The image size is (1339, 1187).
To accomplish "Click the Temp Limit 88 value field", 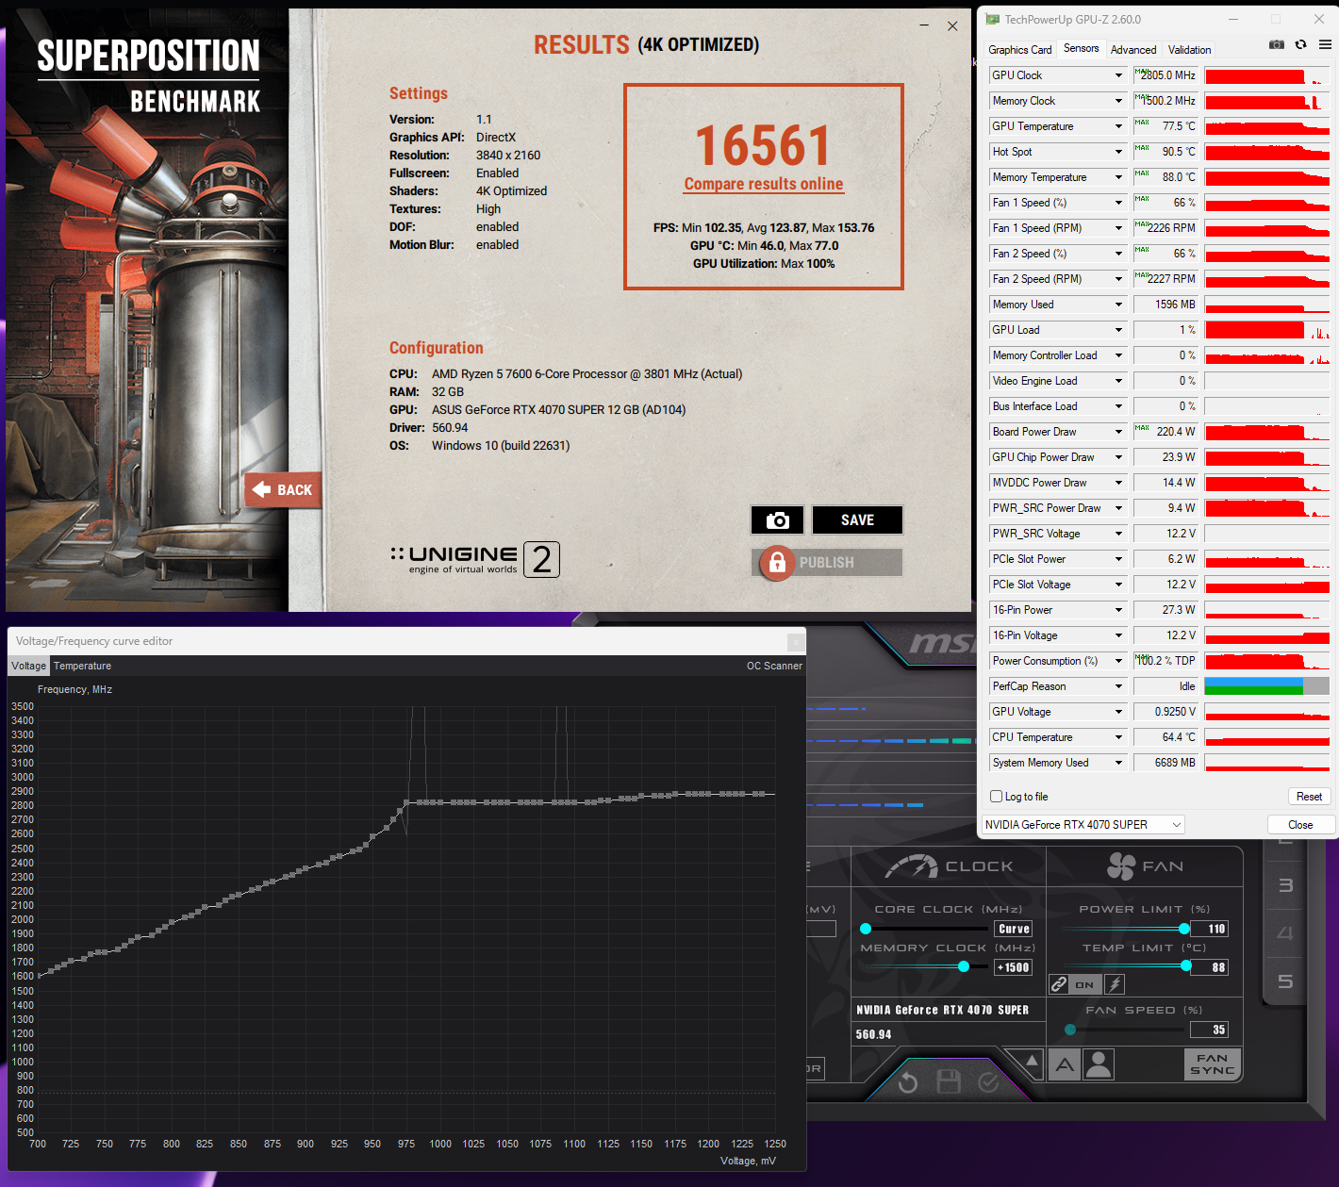I will tap(1209, 967).
